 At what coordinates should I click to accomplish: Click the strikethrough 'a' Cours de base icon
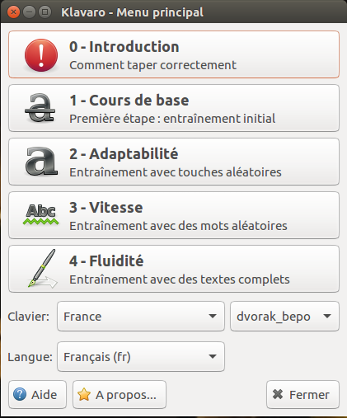point(40,108)
